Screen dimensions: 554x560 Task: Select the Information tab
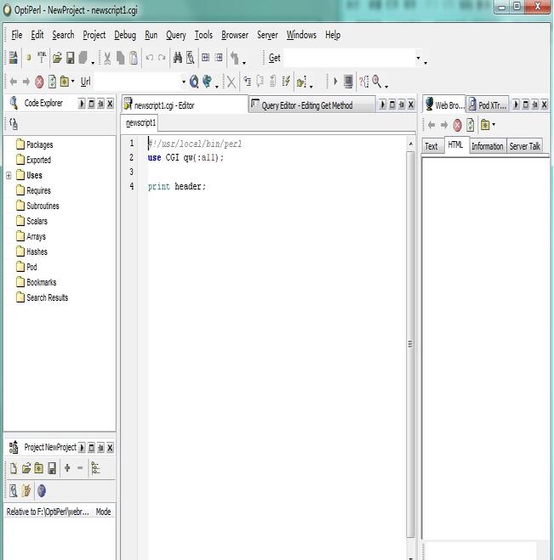pos(487,146)
